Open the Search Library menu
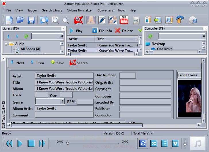 pyautogui.click(x=52, y=10)
